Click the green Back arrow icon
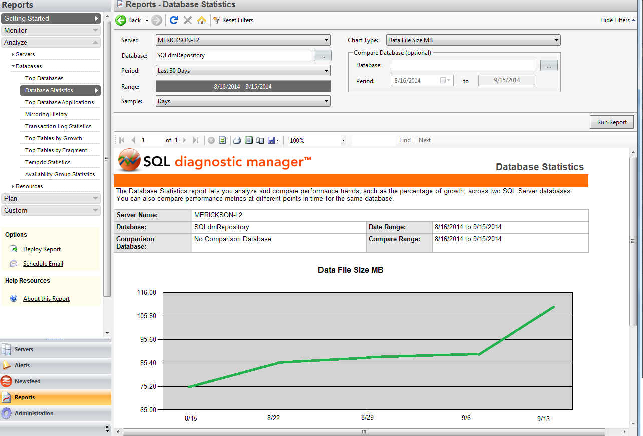 click(x=121, y=20)
